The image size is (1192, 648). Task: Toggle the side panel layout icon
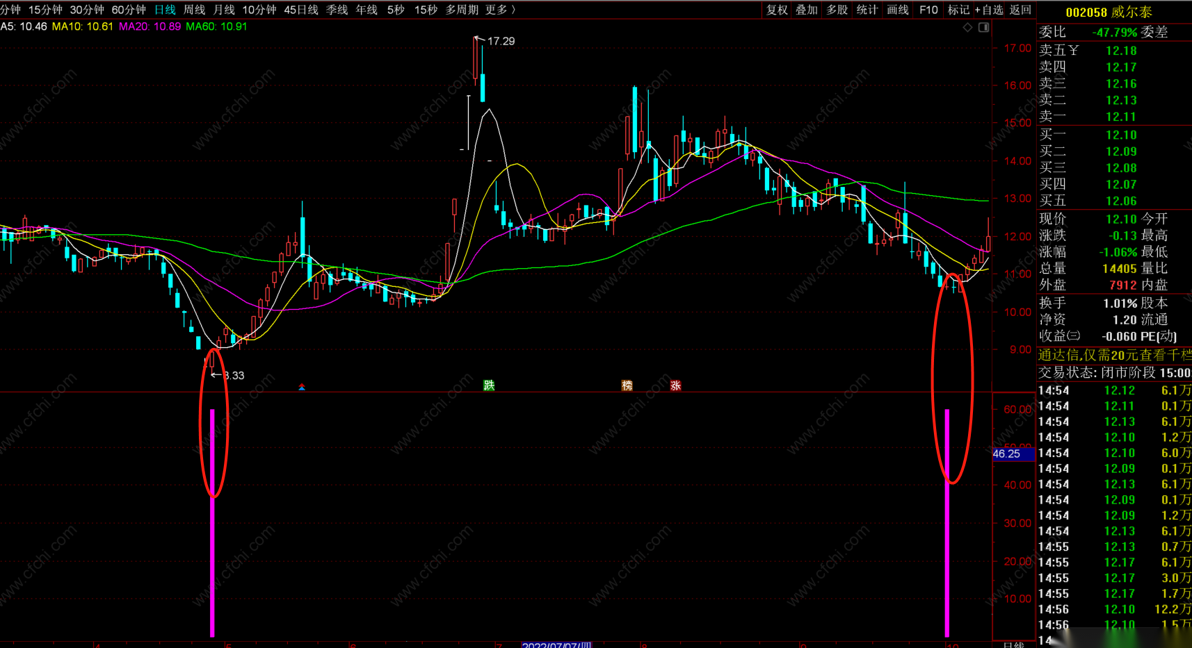(x=983, y=27)
